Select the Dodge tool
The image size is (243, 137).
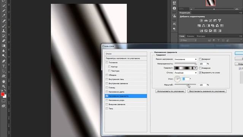tap(4, 56)
